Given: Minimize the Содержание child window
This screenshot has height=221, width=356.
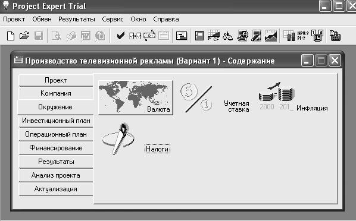Looking at the screenshot, I should (x=307, y=60).
